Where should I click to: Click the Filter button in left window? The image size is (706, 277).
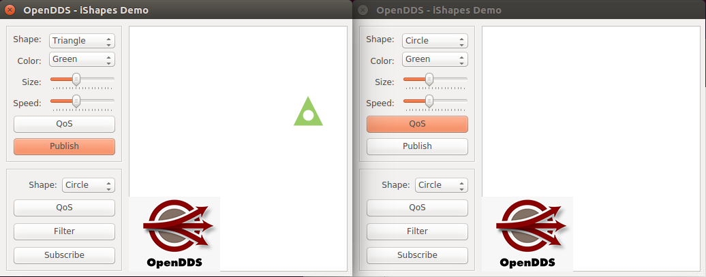coord(64,231)
